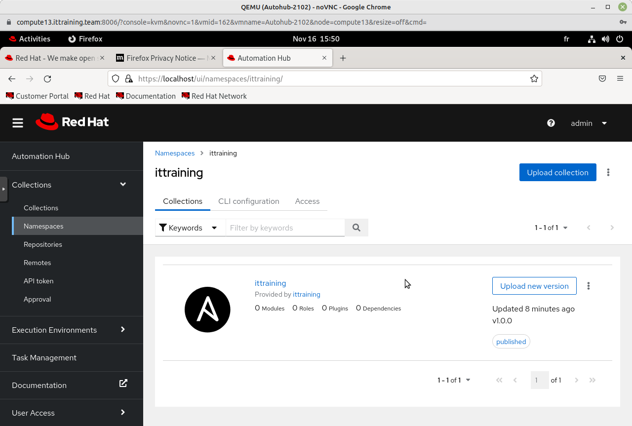Click the Ansible collection logo thumbnail

tap(207, 310)
